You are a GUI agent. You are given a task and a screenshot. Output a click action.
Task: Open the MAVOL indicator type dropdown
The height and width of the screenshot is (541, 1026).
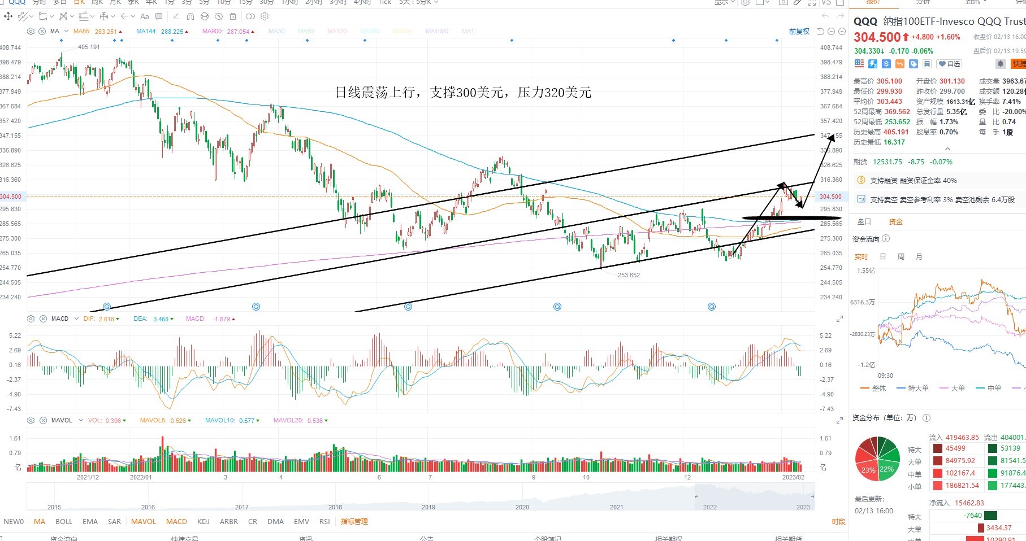pos(81,421)
